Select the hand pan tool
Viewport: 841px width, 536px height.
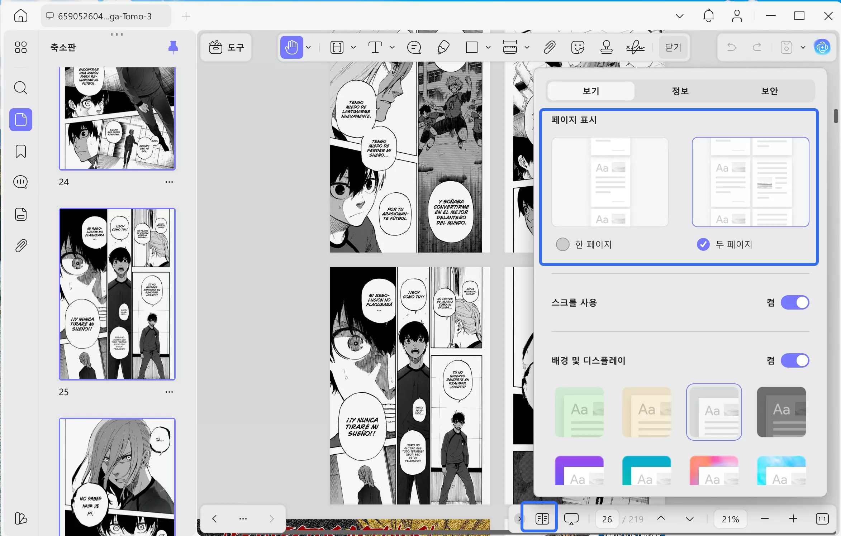291,47
